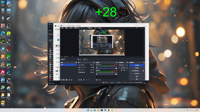Remove selected scene with the trash icon
This screenshot has width=200, height=112.
[x=64, y=80]
